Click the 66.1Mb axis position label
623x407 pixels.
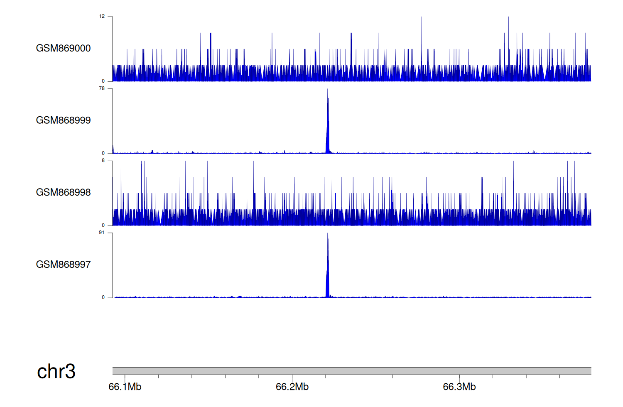[125, 387]
